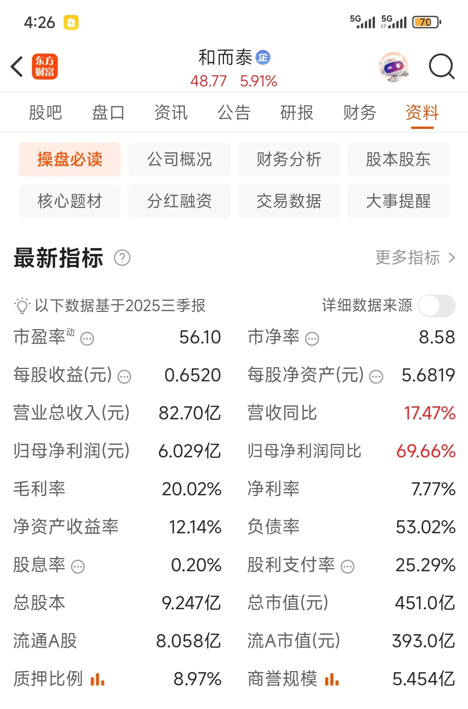Select the 公司概况 button

pyautogui.click(x=180, y=159)
